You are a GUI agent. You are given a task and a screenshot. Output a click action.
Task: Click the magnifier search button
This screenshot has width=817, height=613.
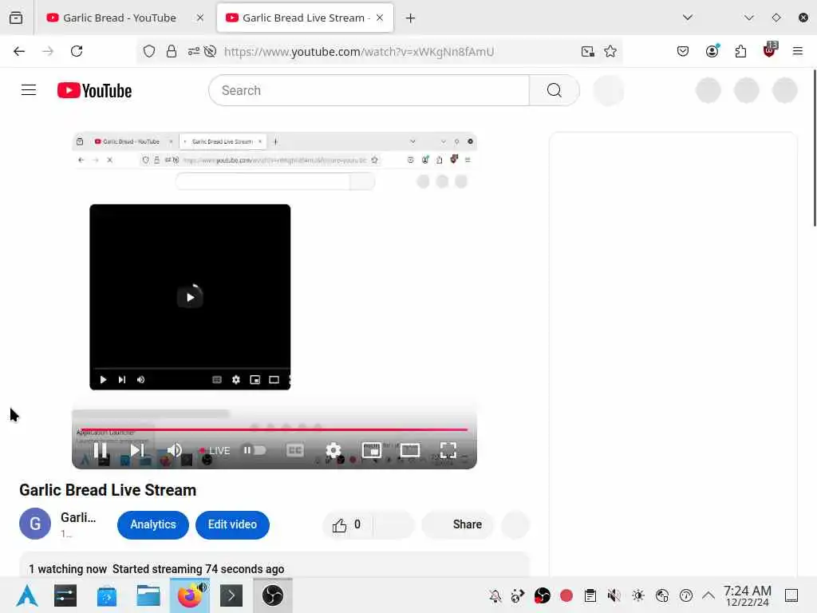click(x=555, y=90)
